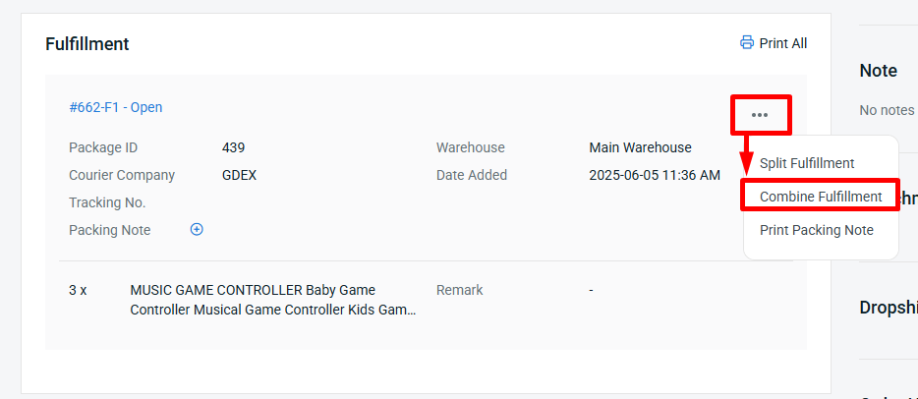Viewport: 918px width, 399px height.
Task: Click the Tracking No. field label
Action: pos(107,202)
